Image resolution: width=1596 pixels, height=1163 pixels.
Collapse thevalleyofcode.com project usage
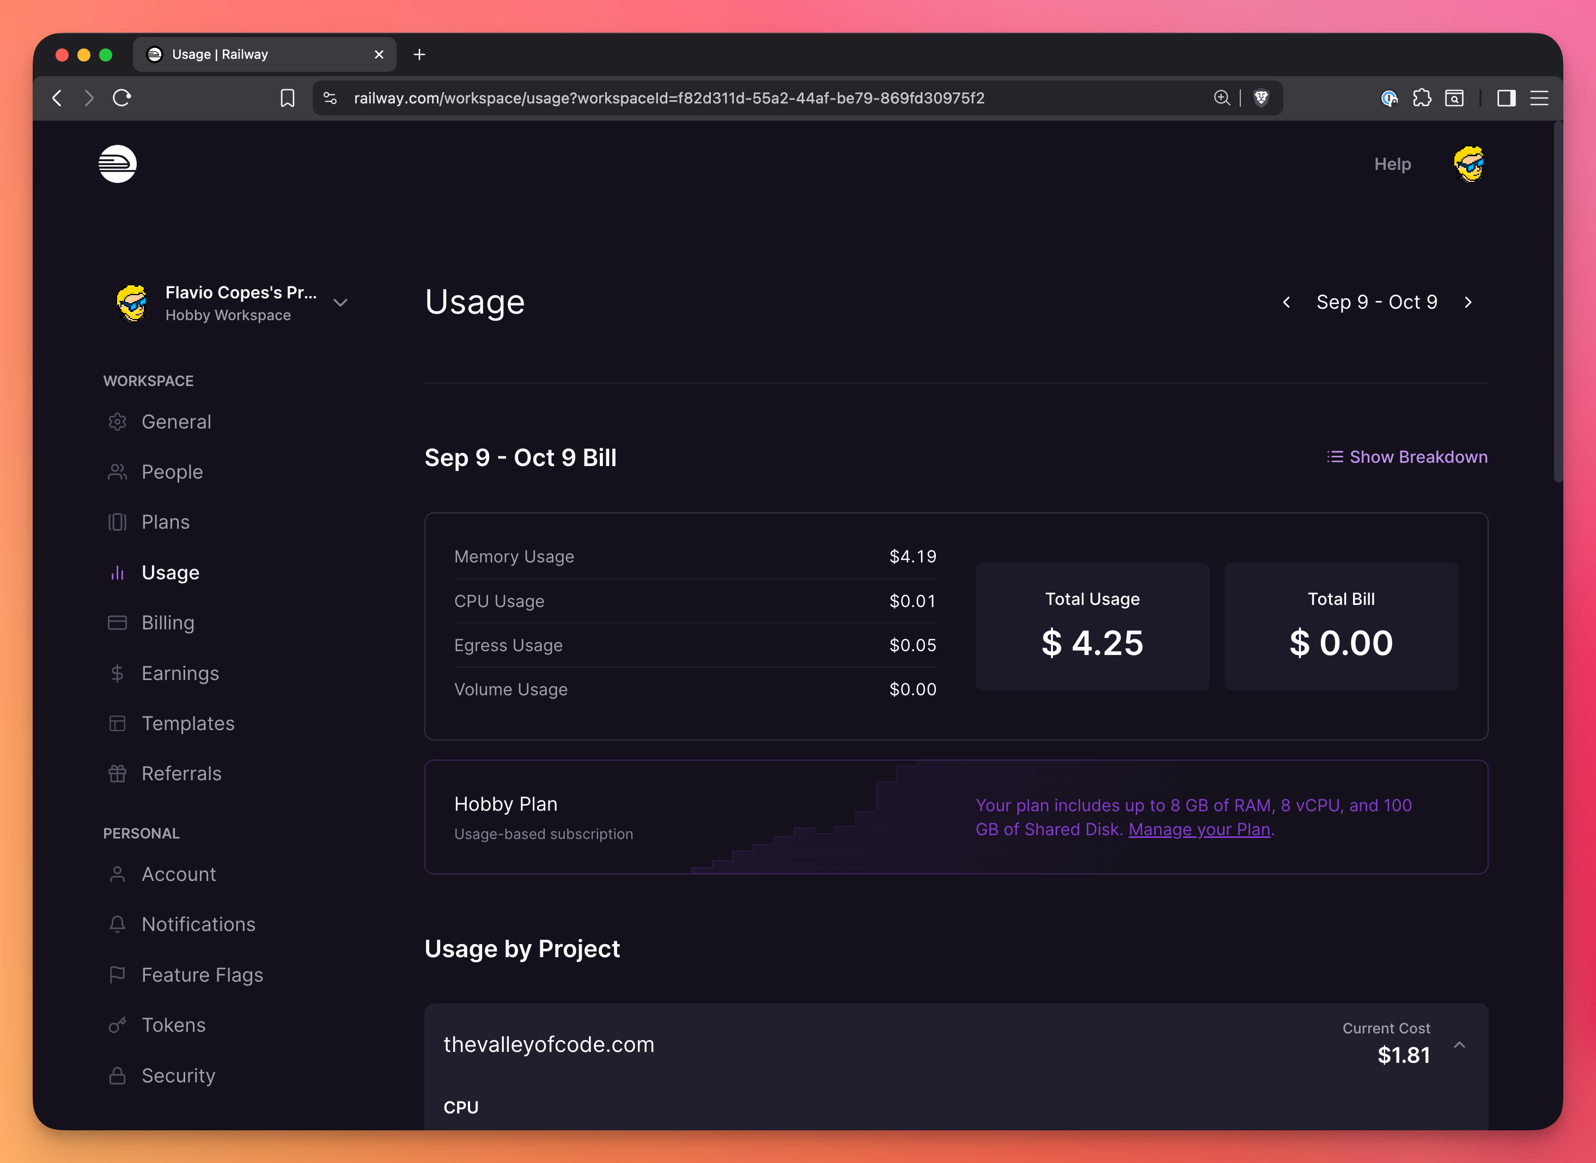pyautogui.click(x=1459, y=1045)
